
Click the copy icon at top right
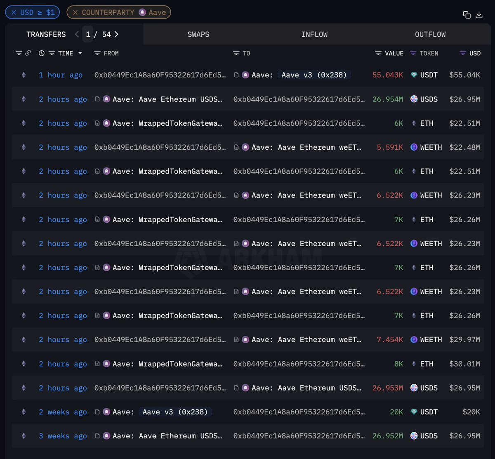point(467,15)
